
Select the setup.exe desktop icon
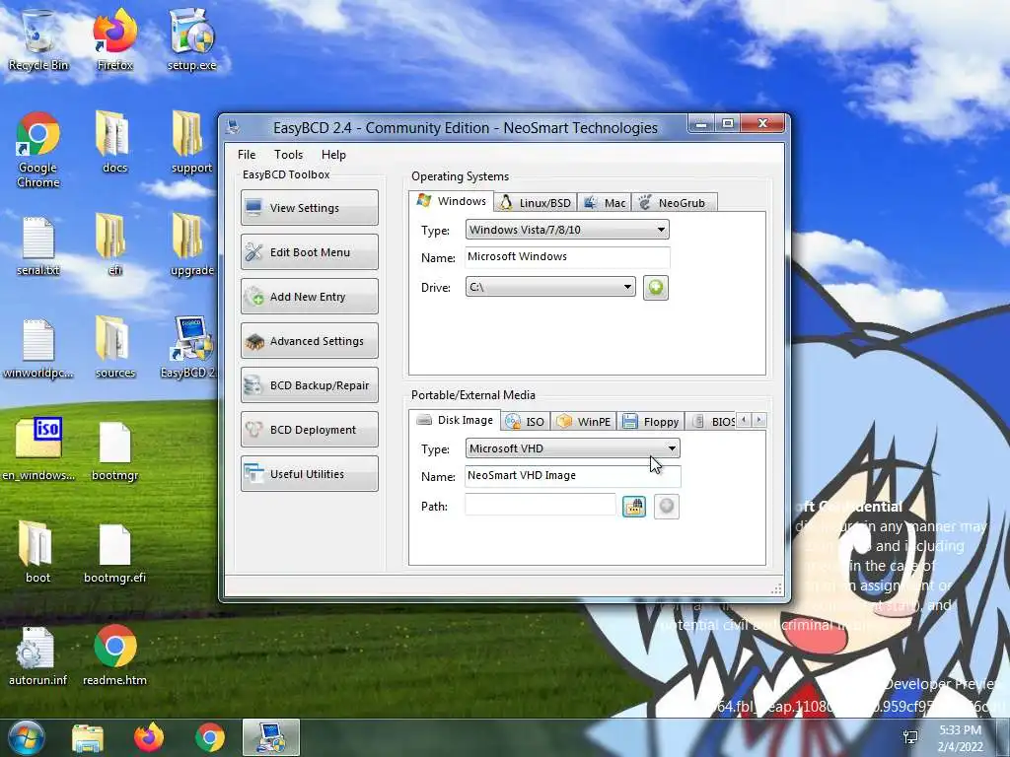[191, 39]
